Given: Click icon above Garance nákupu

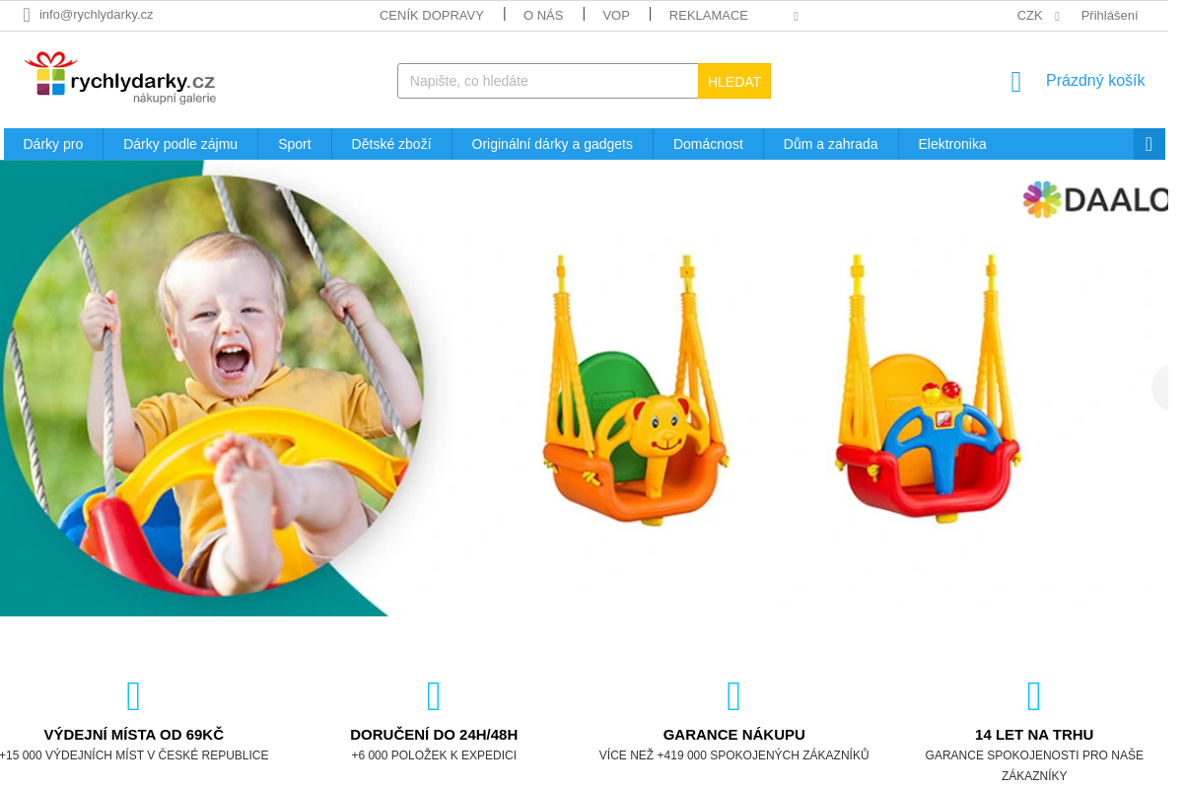Looking at the screenshot, I should [x=734, y=696].
